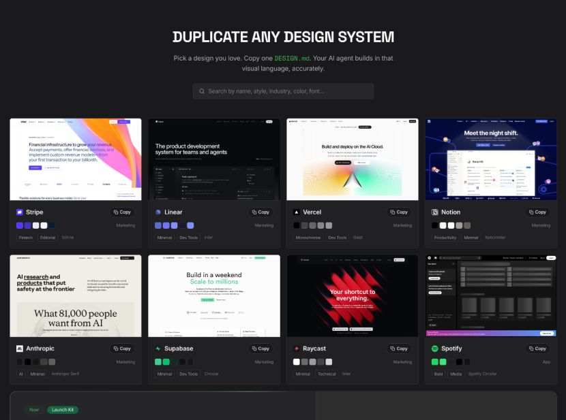Focus the search by name, style field

pos(283,91)
